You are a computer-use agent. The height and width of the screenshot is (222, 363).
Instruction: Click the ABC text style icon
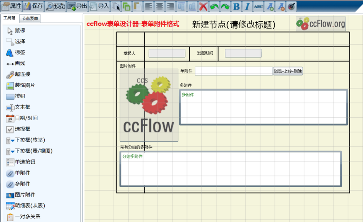(258, 6)
